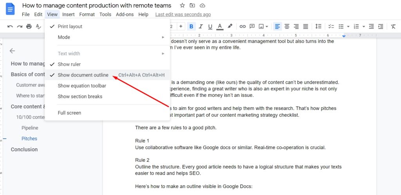
Task: Clear text formatting
Action: pyautogui.click(x=393, y=26)
